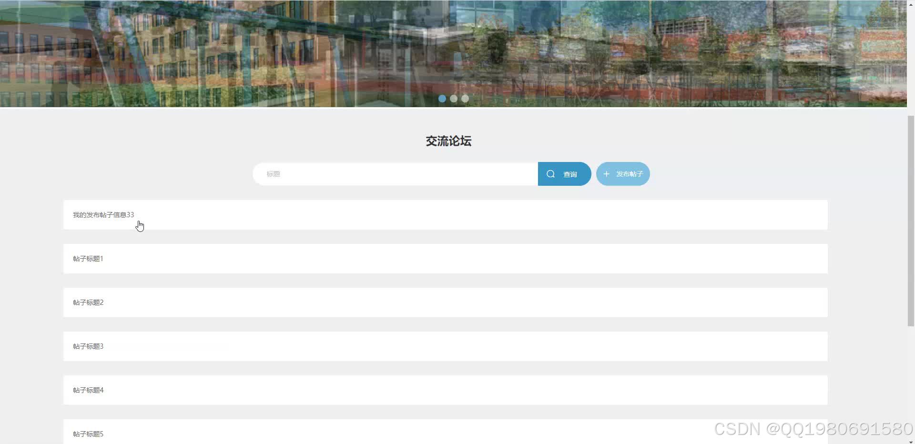Image resolution: width=915 pixels, height=444 pixels.
Task: Open 我的发布帖子信息33 post link
Action: click(x=103, y=214)
